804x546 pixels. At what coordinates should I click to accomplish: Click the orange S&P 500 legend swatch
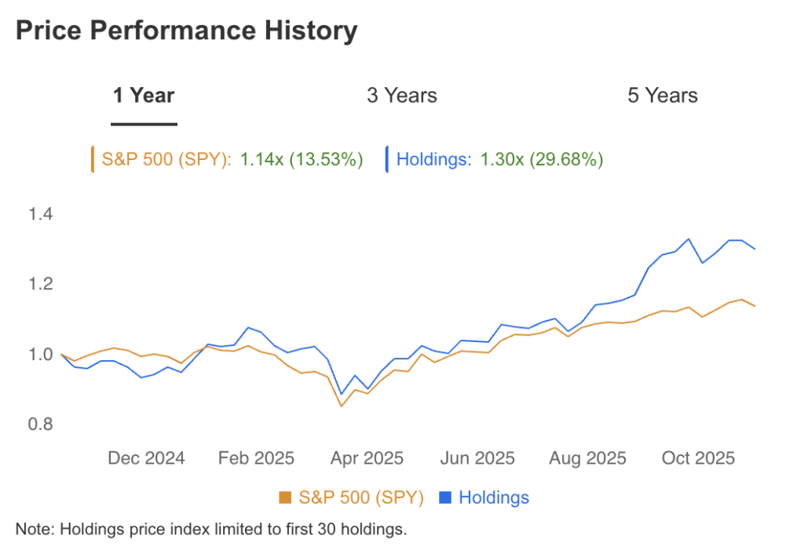pyautogui.click(x=286, y=497)
